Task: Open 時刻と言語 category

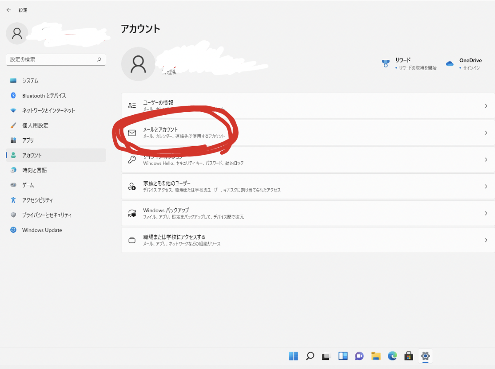Action: click(56, 170)
